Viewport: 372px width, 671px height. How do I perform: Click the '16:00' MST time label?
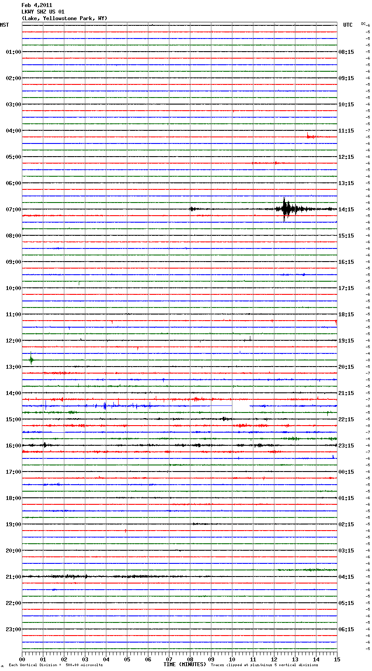pyautogui.click(x=13, y=446)
